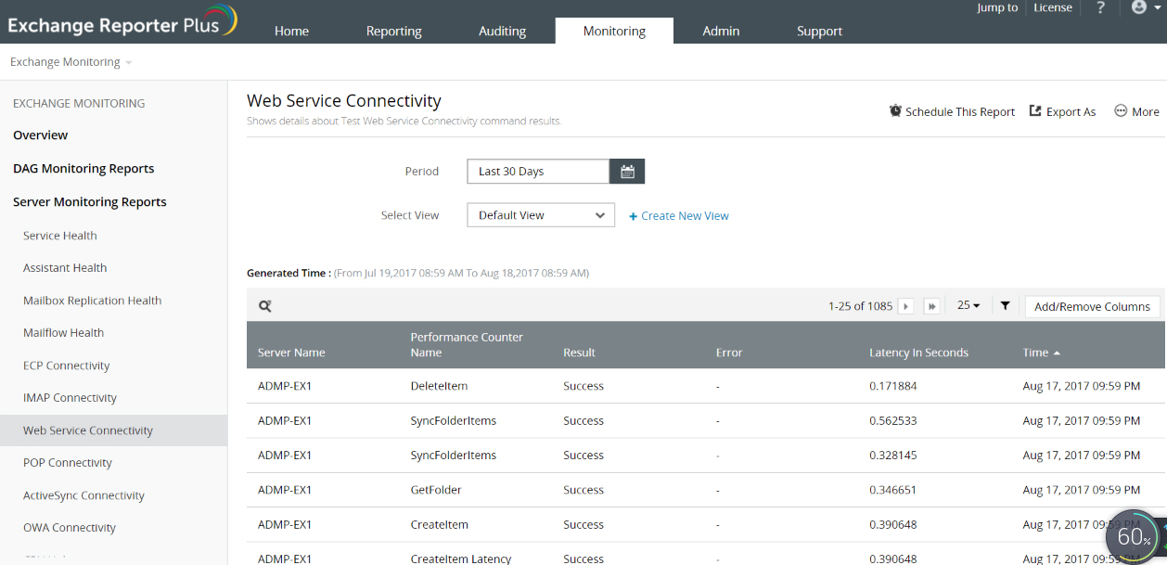
Task: Click the help question mark icon
Action: (x=1100, y=7)
